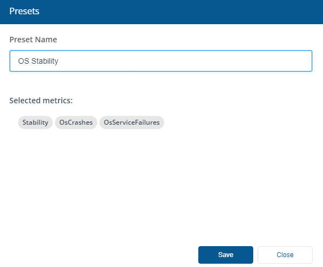Click the last metric tag OsServiceFailures
The image size is (323, 267).
tap(132, 123)
